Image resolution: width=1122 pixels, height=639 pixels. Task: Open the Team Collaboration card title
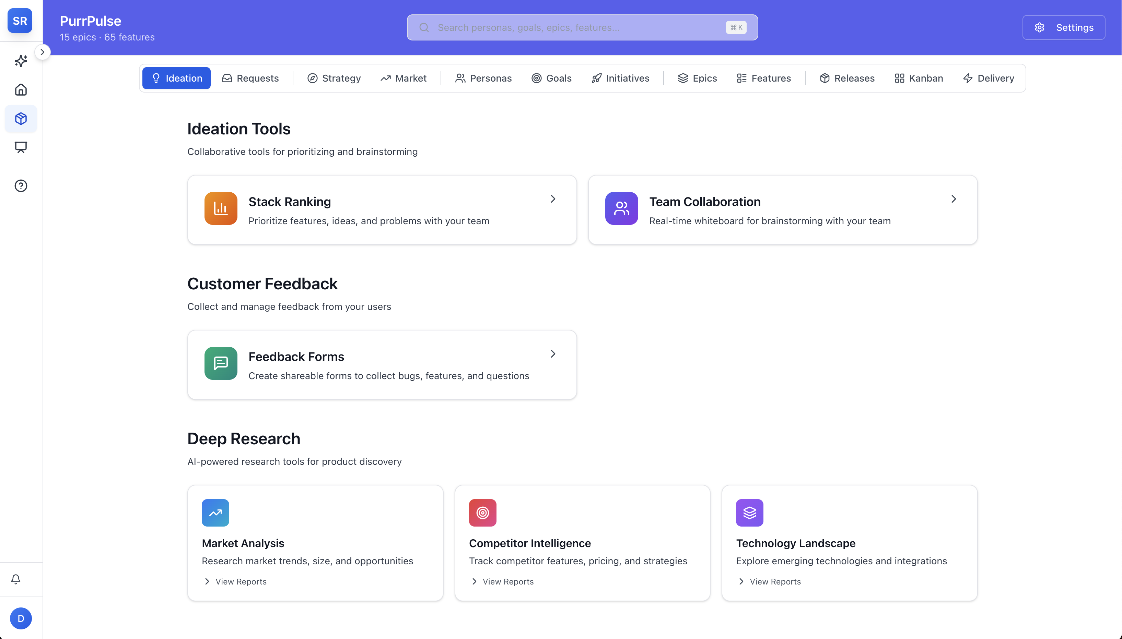point(704,202)
